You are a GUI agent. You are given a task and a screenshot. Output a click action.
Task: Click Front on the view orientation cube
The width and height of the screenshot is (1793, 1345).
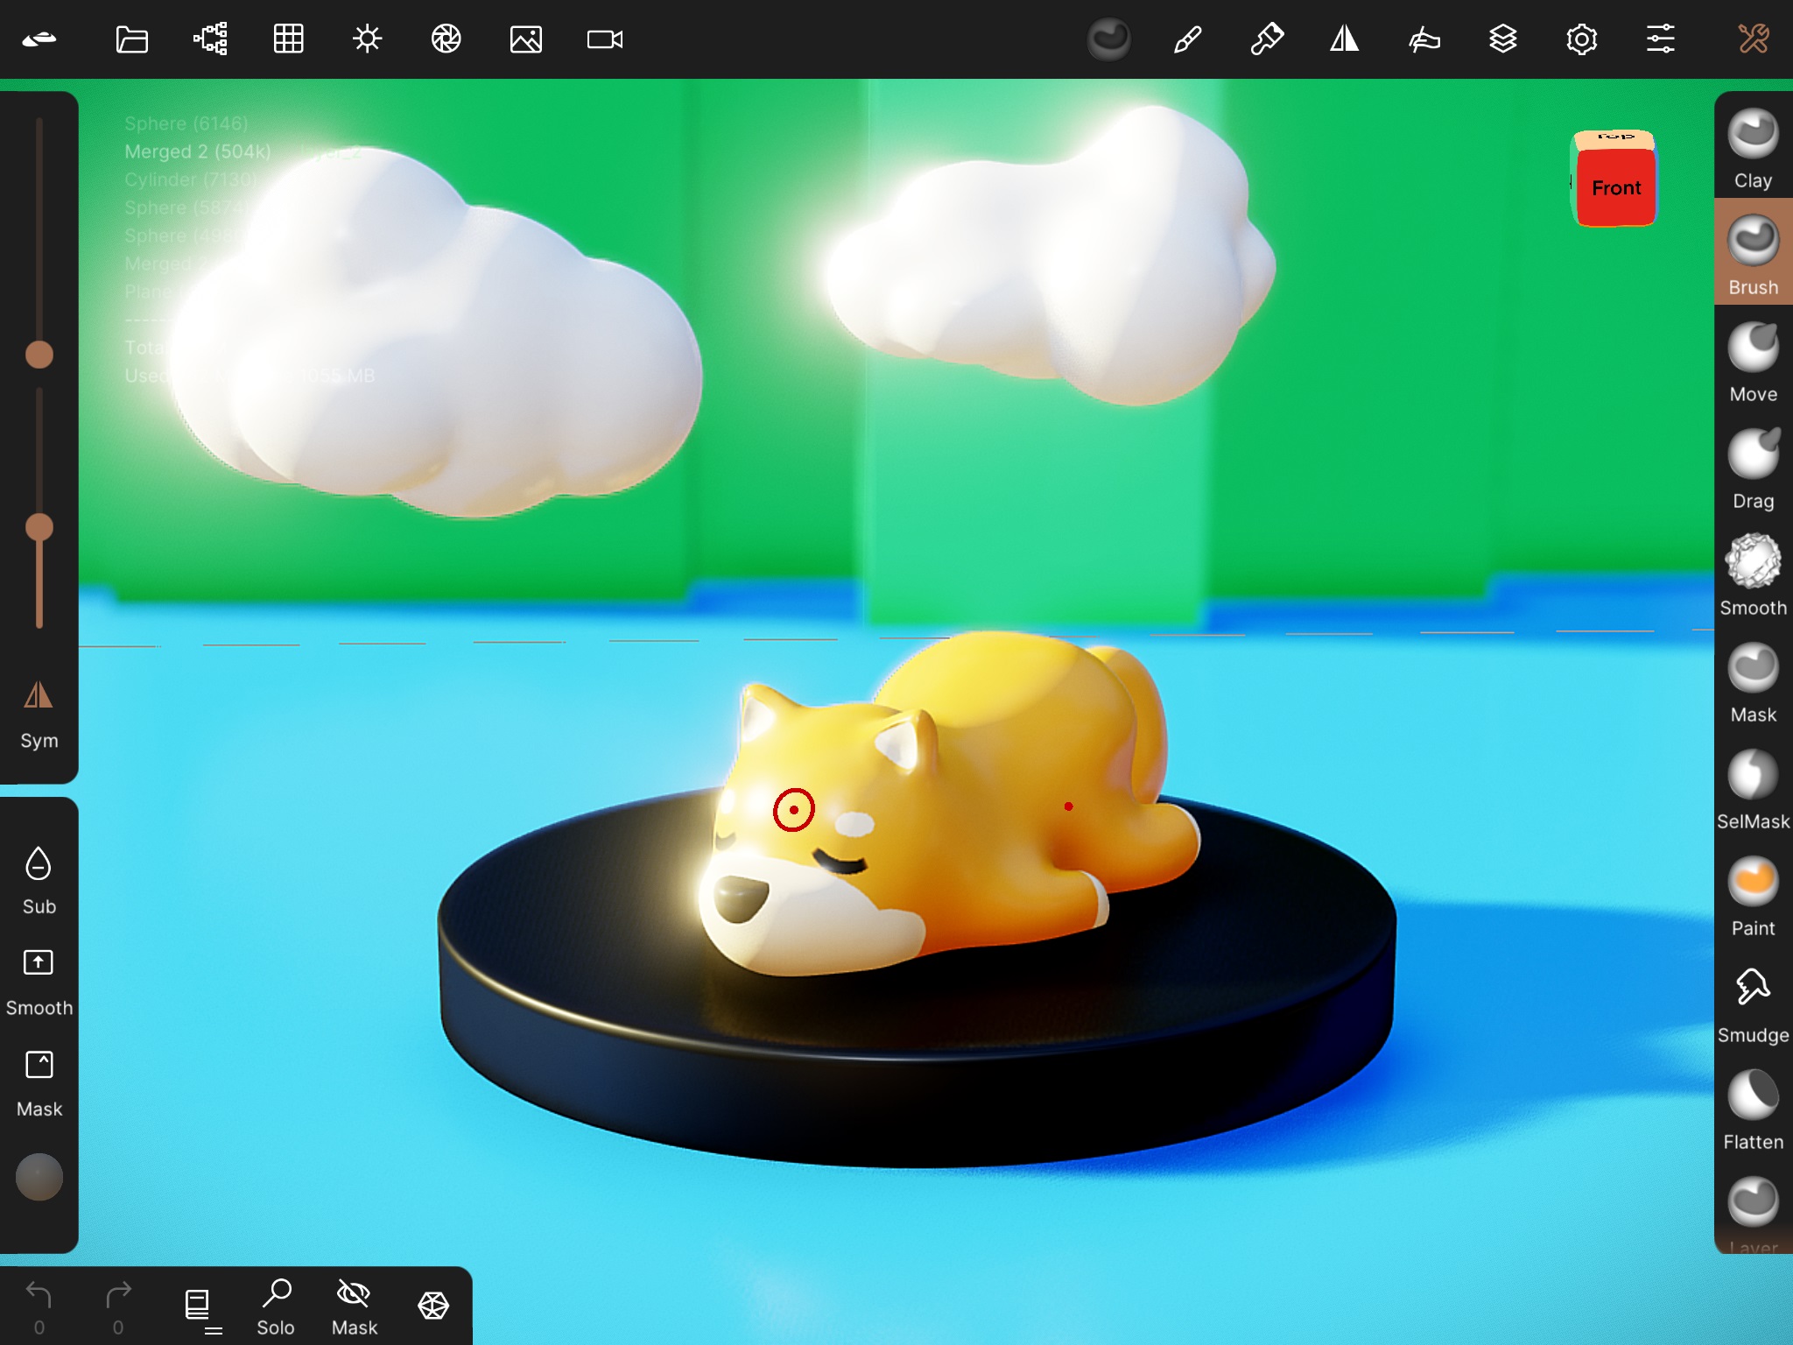(x=1615, y=187)
